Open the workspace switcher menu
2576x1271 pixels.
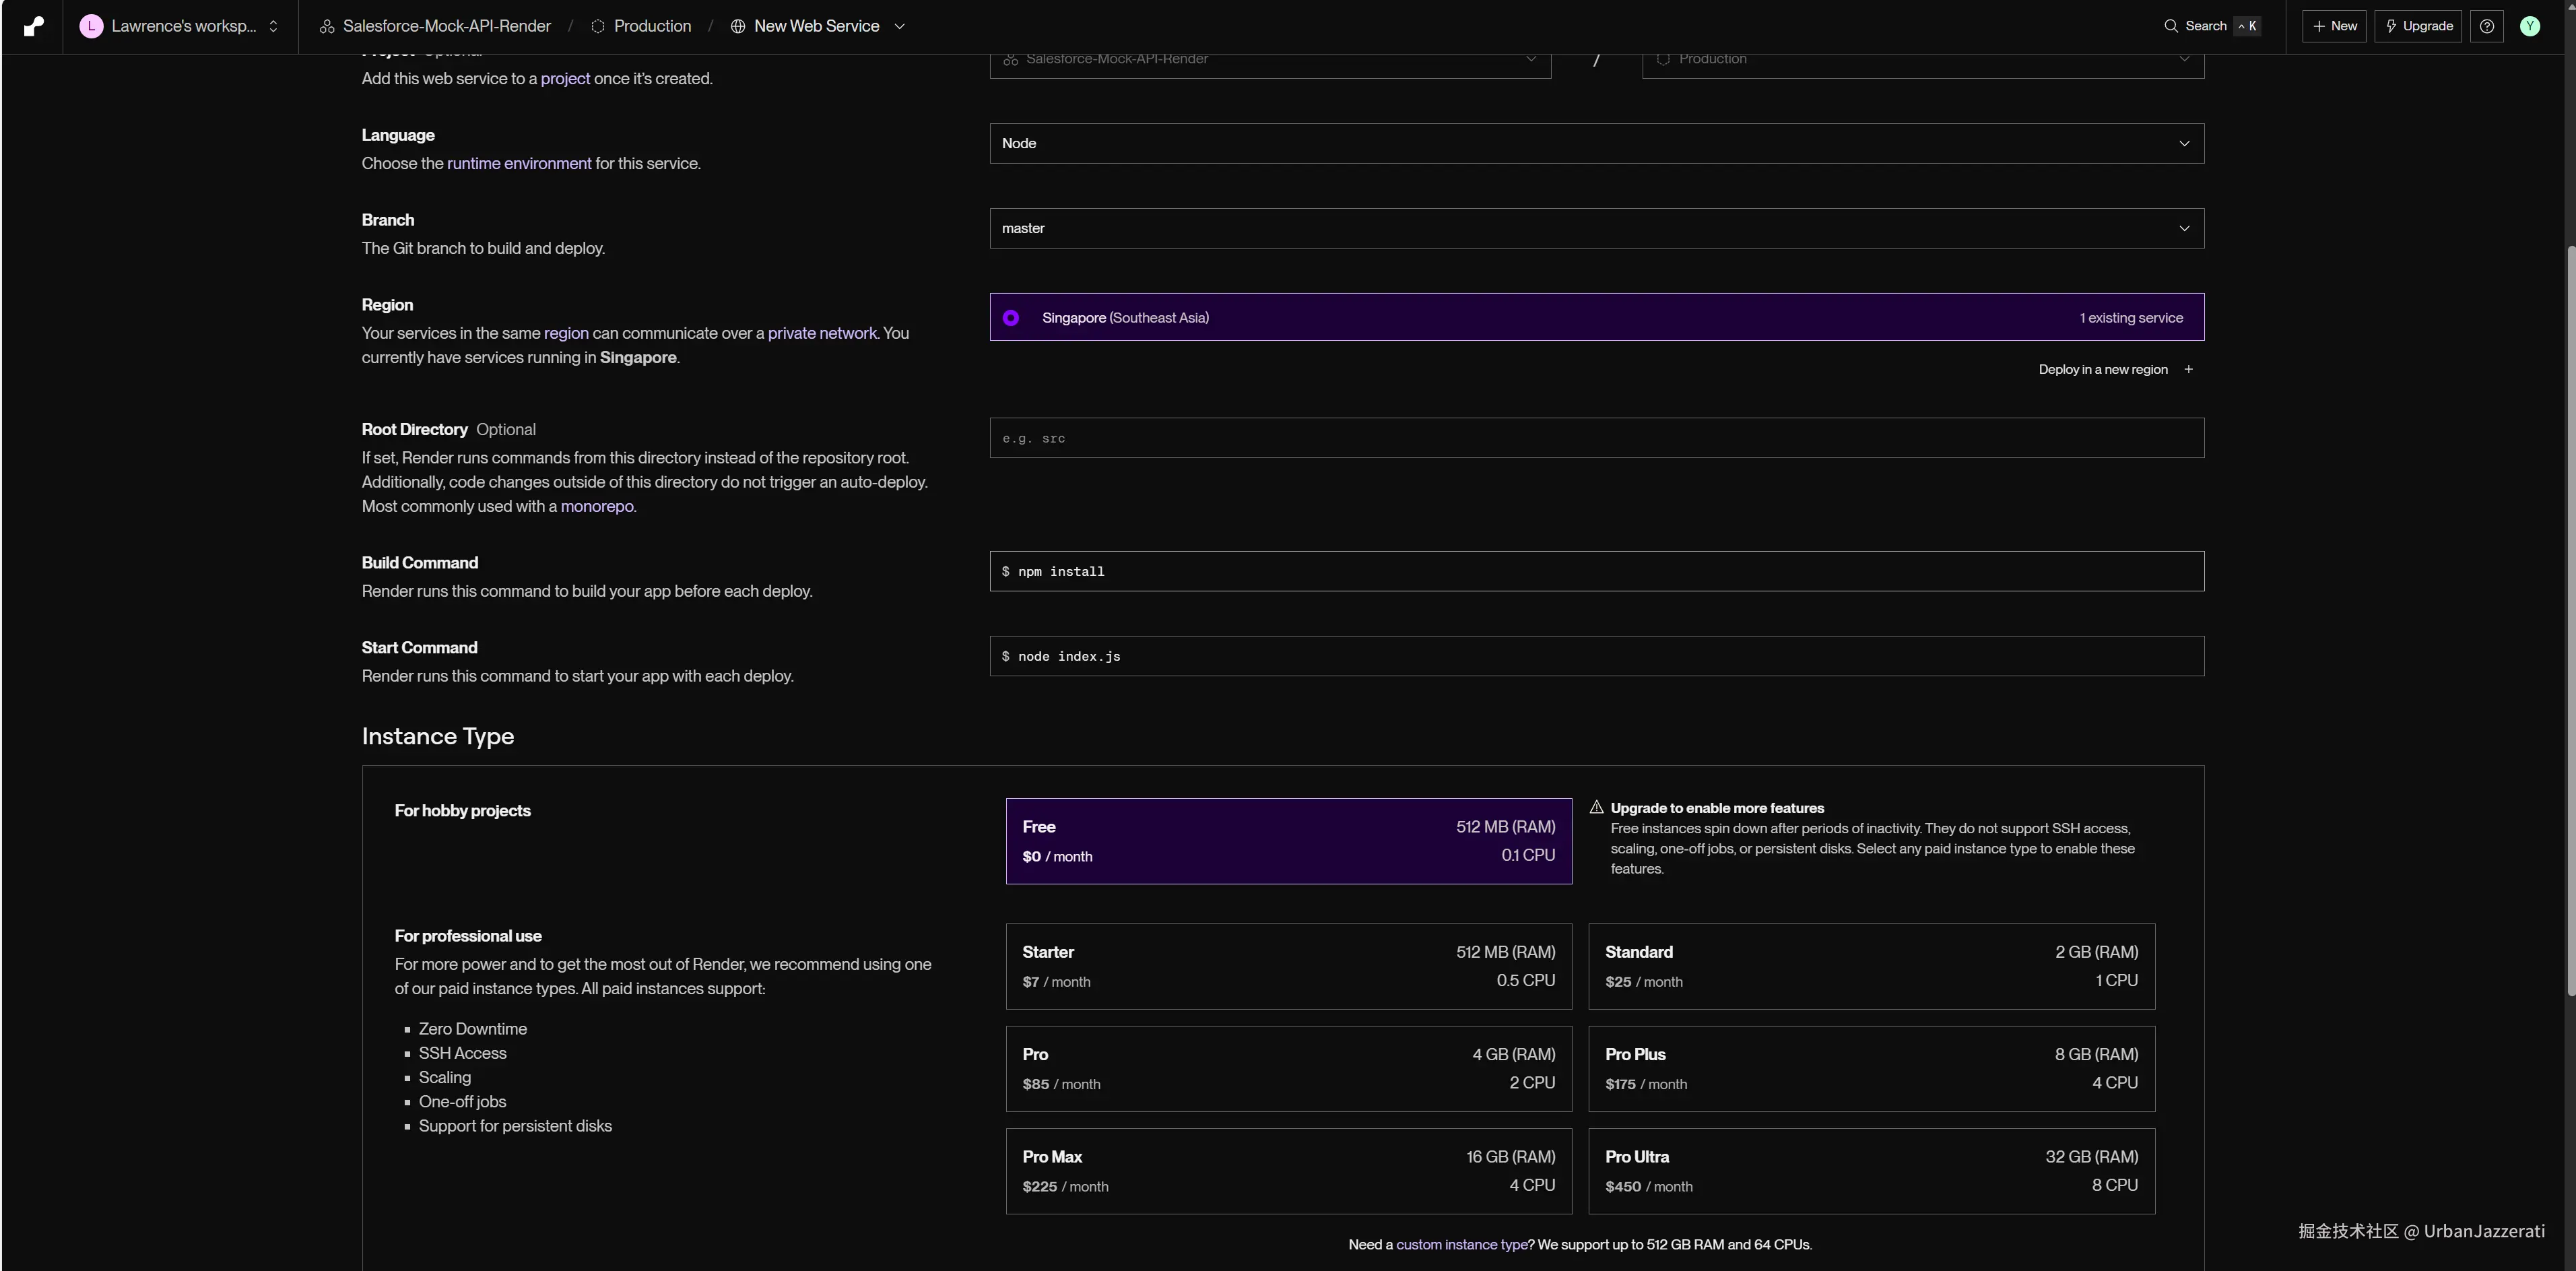pos(273,26)
